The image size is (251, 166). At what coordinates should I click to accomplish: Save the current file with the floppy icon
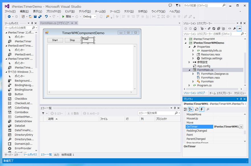tap(35, 17)
